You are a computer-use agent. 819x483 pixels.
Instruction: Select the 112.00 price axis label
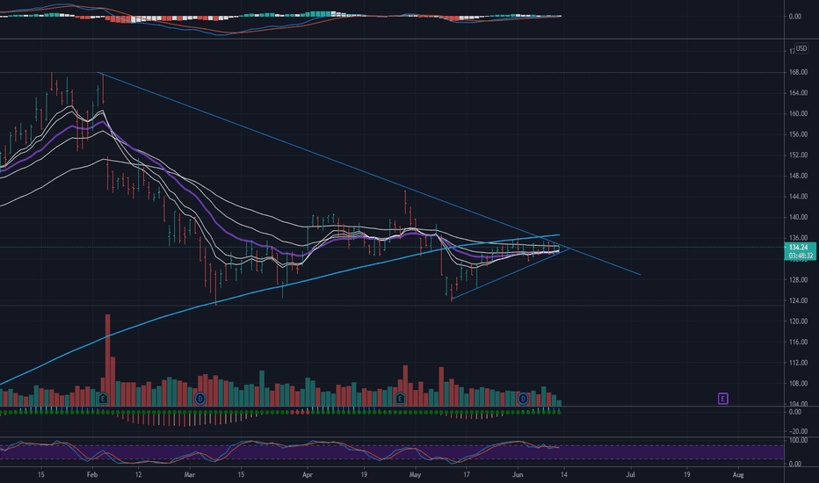pos(798,363)
